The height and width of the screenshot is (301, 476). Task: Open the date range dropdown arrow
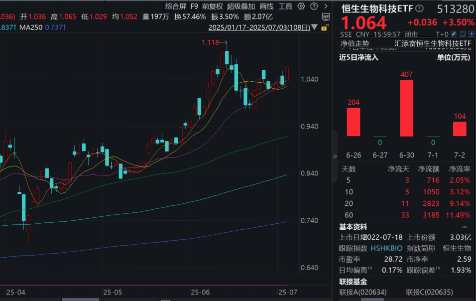315,27
